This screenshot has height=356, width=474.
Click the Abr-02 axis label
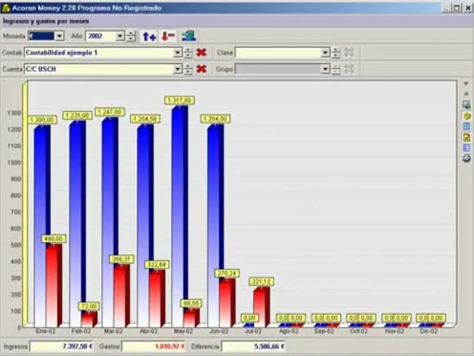149,331
